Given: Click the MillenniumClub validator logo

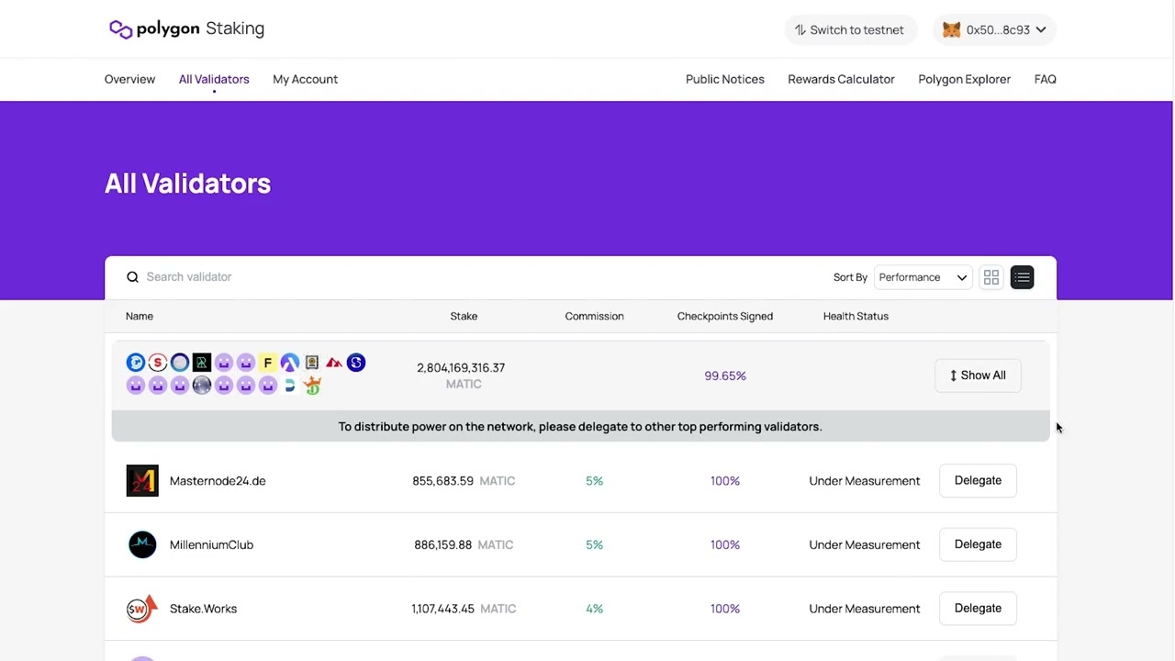Looking at the screenshot, I should [x=142, y=544].
